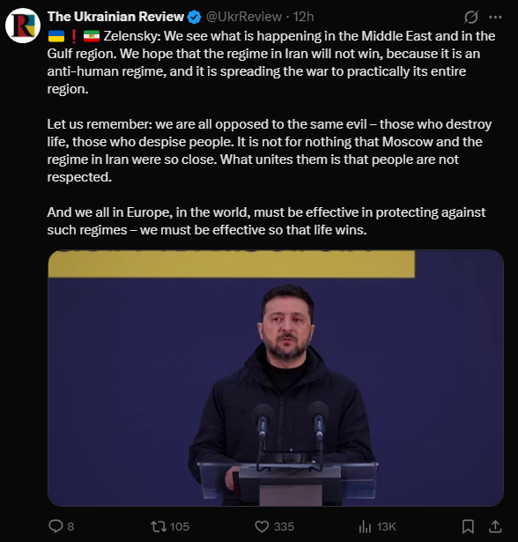This screenshot has height=542, width=518.
Task: Repost using the retweet arrows icon
Action: [x=159, y=526]
